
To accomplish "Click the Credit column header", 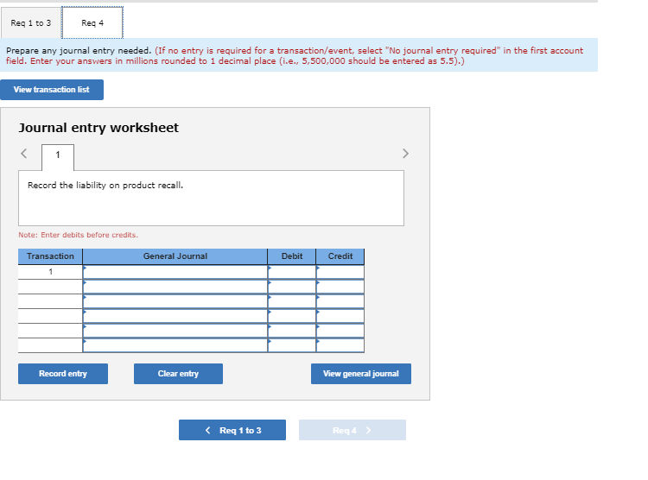I will (x=340, y=256).
